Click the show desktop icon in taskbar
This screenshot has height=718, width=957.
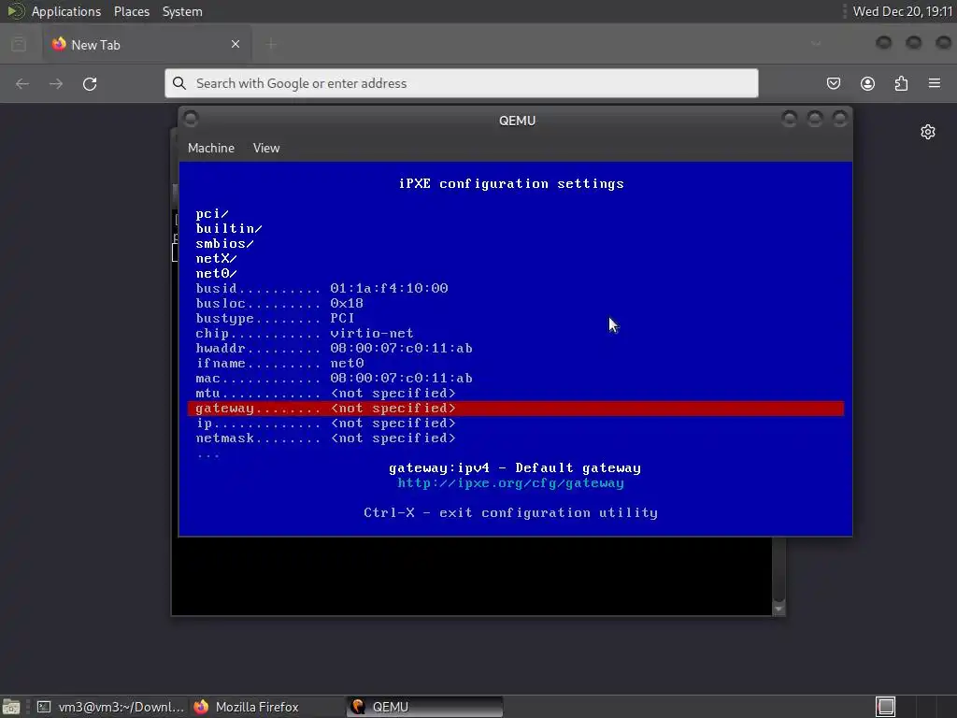point(11,707)
